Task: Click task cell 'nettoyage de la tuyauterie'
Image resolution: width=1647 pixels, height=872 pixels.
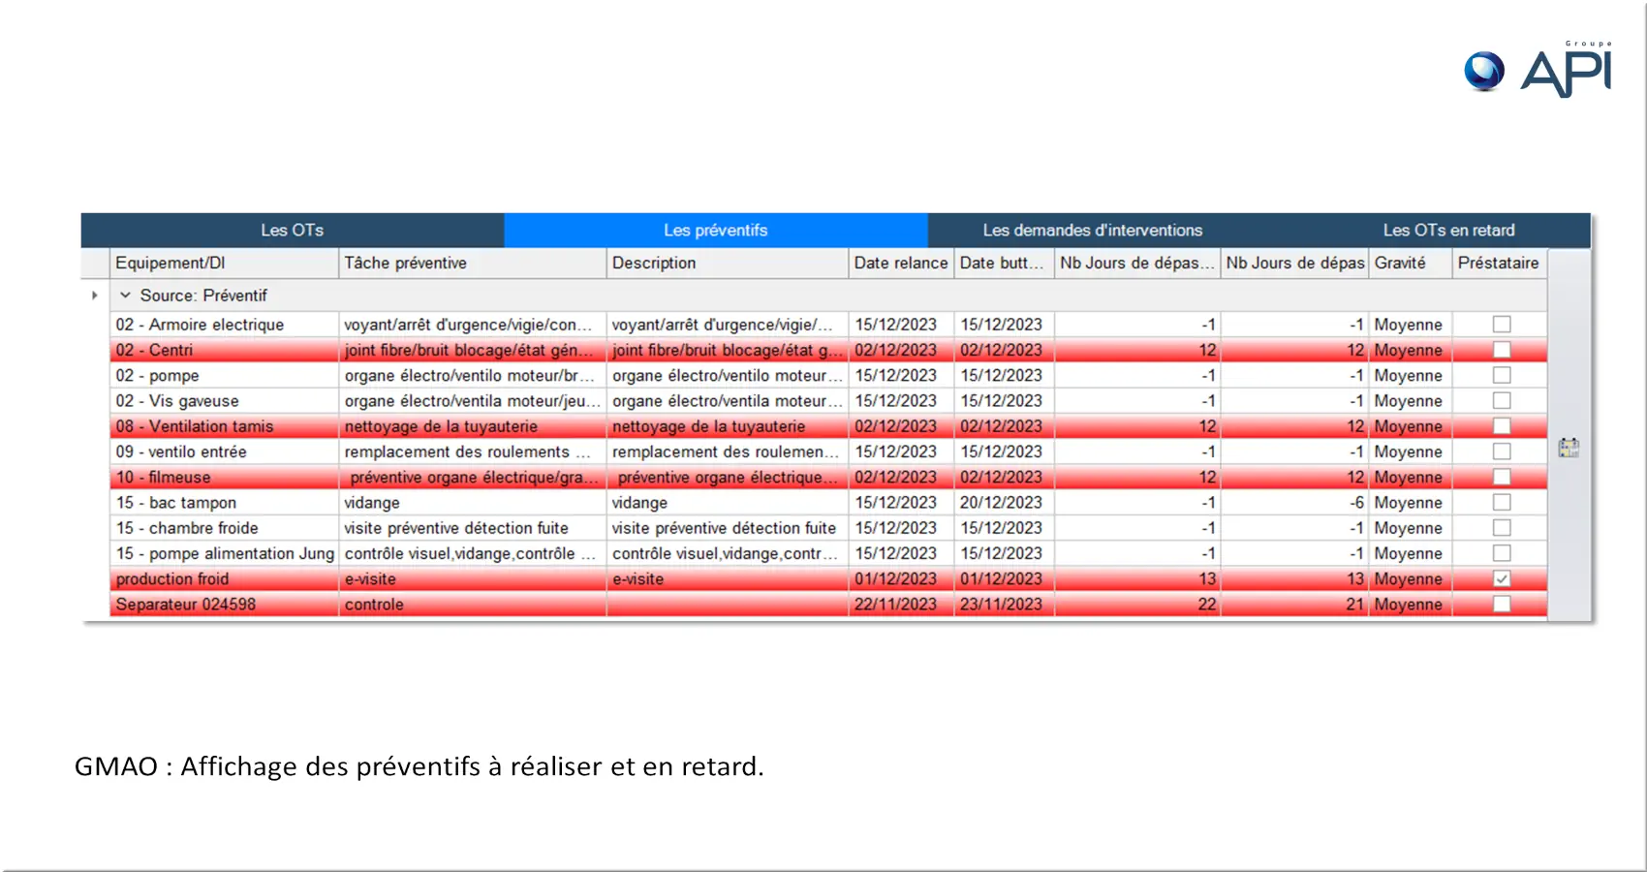Action: tap(472, 426)
